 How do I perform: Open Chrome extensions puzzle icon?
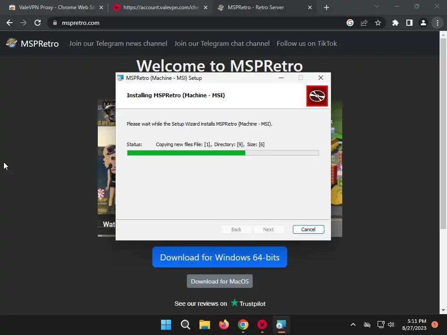coord(395,23)
